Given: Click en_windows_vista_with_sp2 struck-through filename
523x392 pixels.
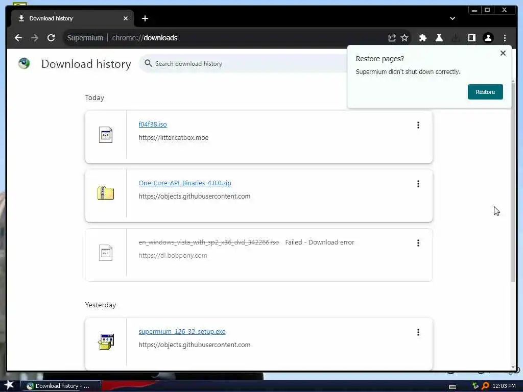Looking at the screenshot, I should click(x=209, y=242).
